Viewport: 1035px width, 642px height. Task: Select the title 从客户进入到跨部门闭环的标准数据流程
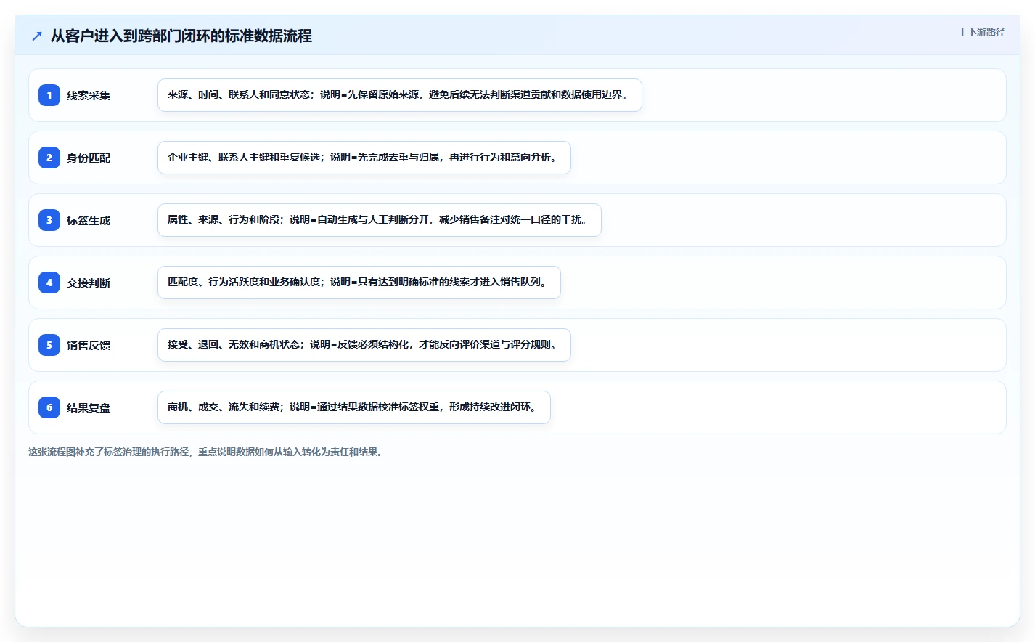click(x=181, y=36)
